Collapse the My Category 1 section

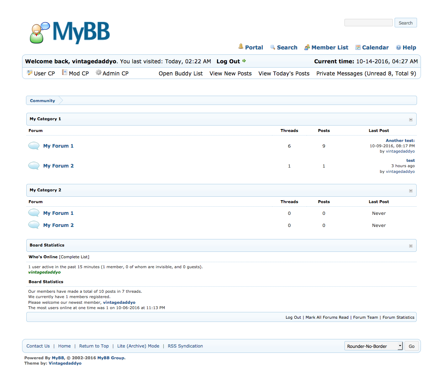coord(411,120)
